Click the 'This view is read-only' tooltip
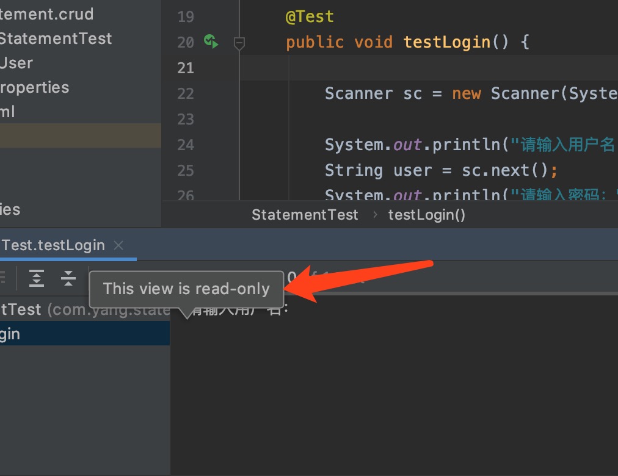This screenshot has width=618, height=476. [186, 289]
